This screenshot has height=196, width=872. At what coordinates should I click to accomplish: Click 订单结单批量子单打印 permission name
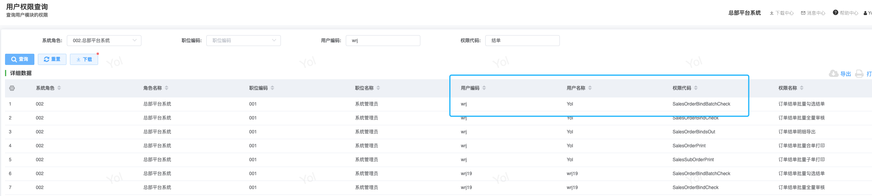click(x=801, y=160)
